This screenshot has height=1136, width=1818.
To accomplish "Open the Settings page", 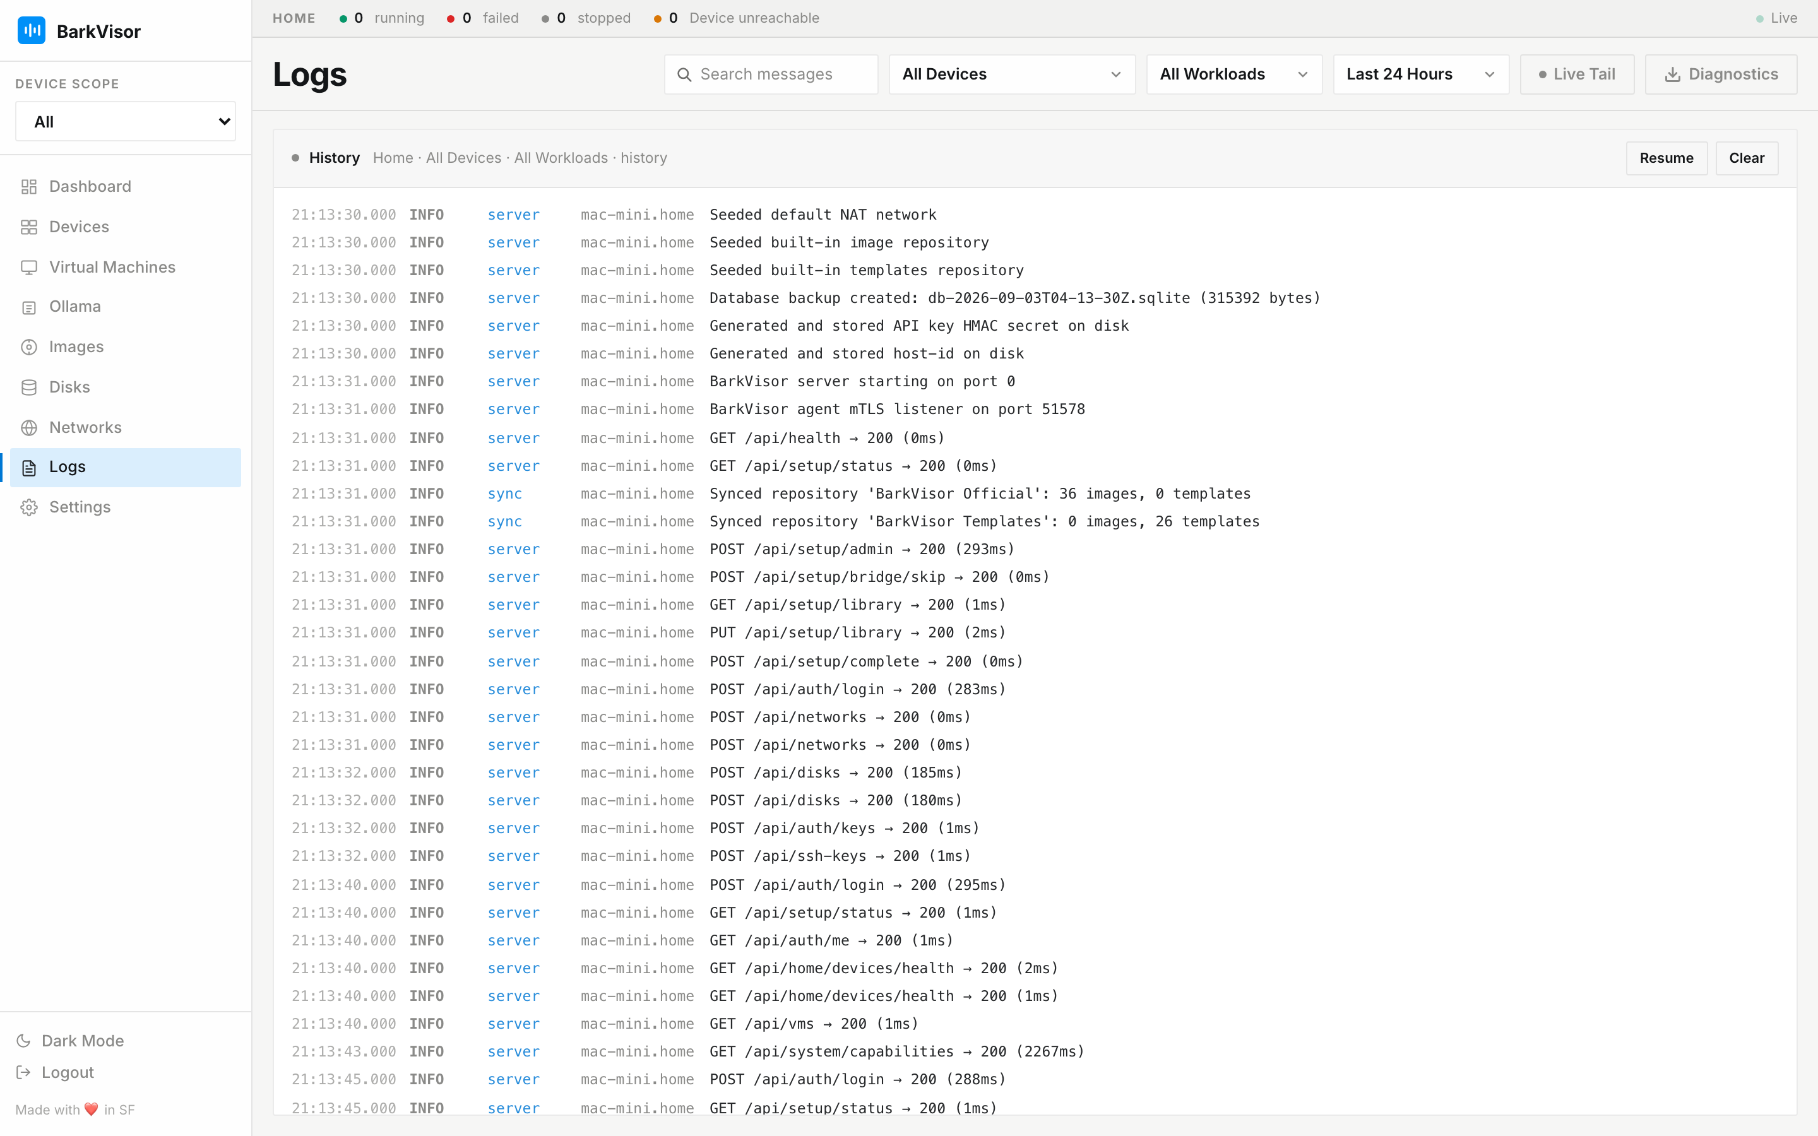I will 126,507.
